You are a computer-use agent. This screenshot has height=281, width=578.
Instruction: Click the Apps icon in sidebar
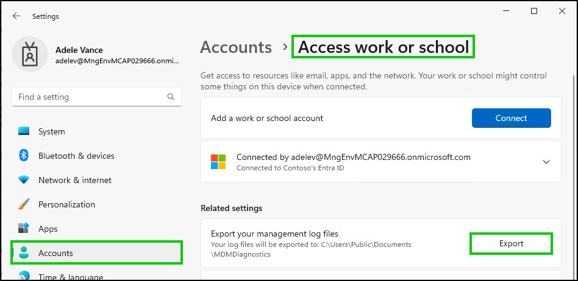(24, 229)
